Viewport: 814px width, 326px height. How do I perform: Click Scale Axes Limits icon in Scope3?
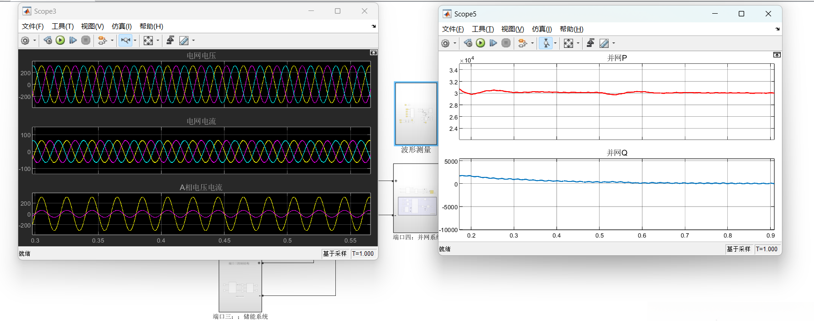tap(148, 41)
